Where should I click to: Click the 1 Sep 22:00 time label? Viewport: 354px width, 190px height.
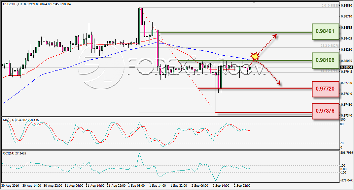(x=179, y=186)
